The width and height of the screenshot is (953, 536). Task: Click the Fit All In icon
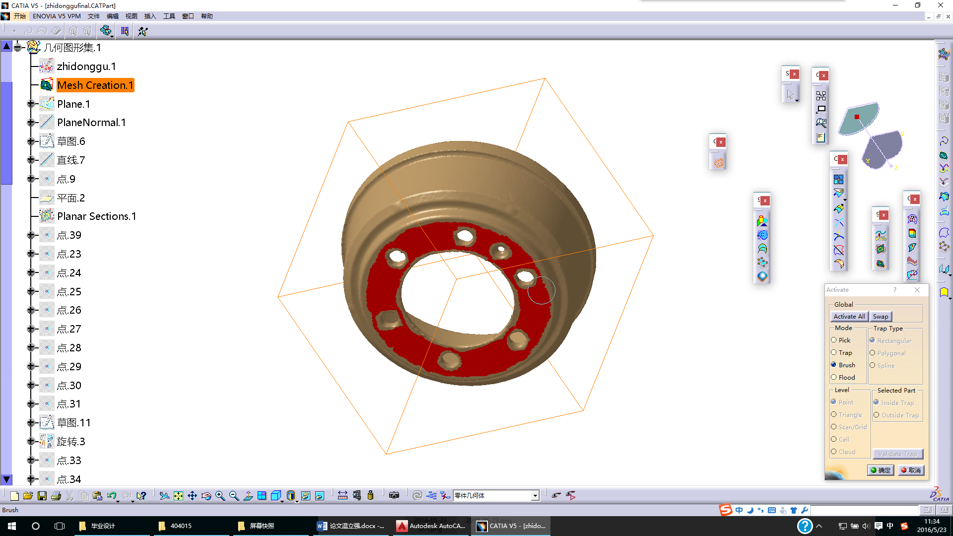[x=178, y=496]
